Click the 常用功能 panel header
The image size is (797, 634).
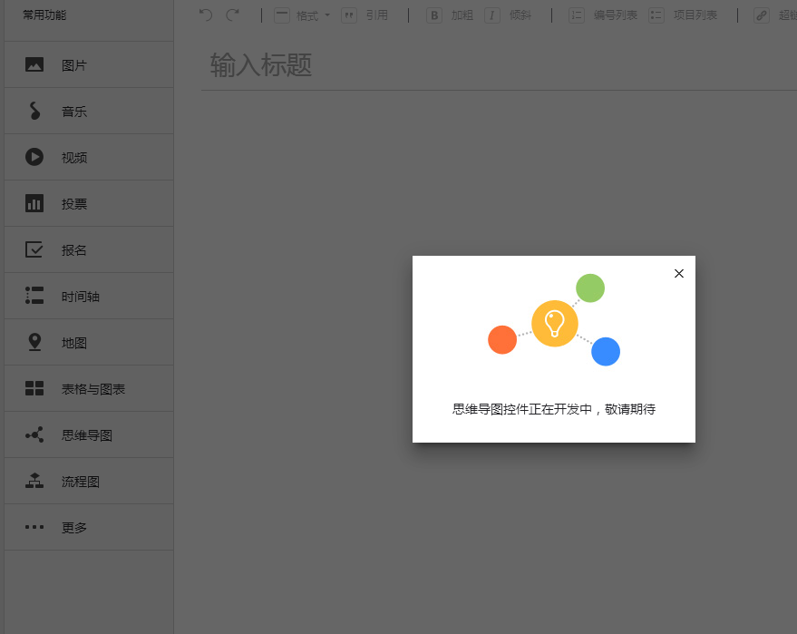pos(44,15)
